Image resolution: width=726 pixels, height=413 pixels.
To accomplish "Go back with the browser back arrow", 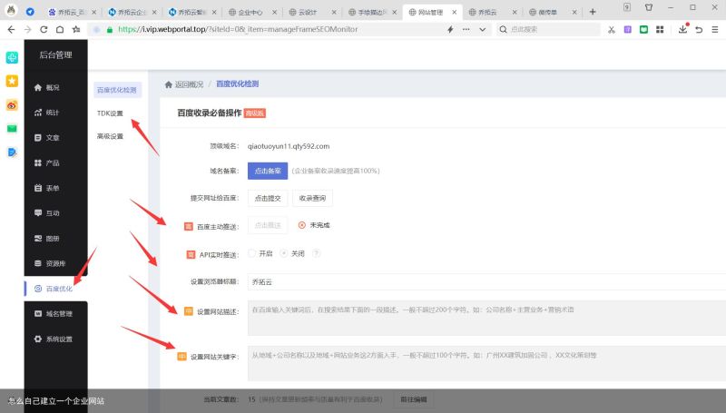I will click(11, 29).
